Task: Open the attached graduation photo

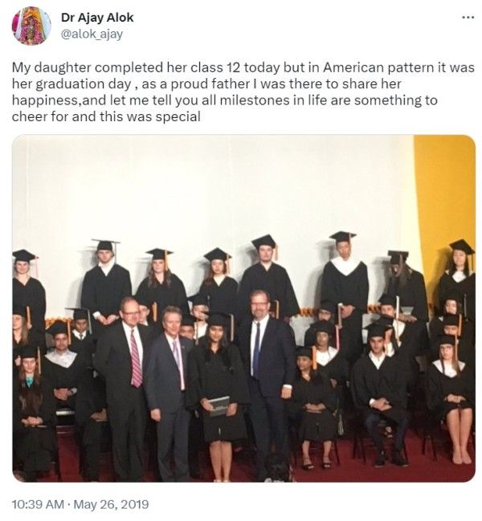Action: (243, 308)
